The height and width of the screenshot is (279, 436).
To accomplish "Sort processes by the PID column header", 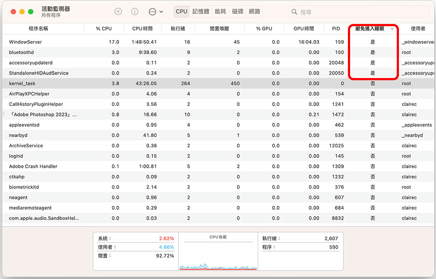I will (336, 29).
